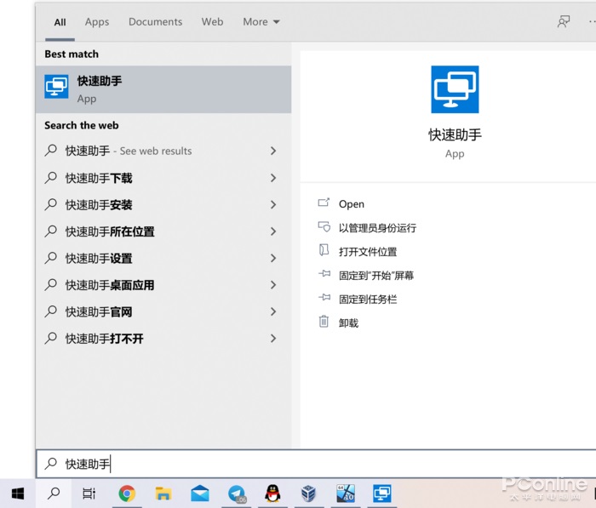Screen dimensions: 596x508
Task: Open the Windows Start button
Action: coord(18,494)
